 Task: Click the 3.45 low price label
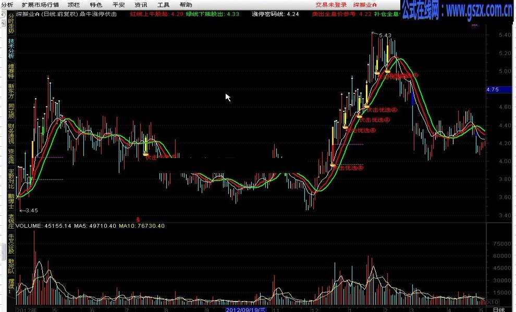tap(32, 211)
